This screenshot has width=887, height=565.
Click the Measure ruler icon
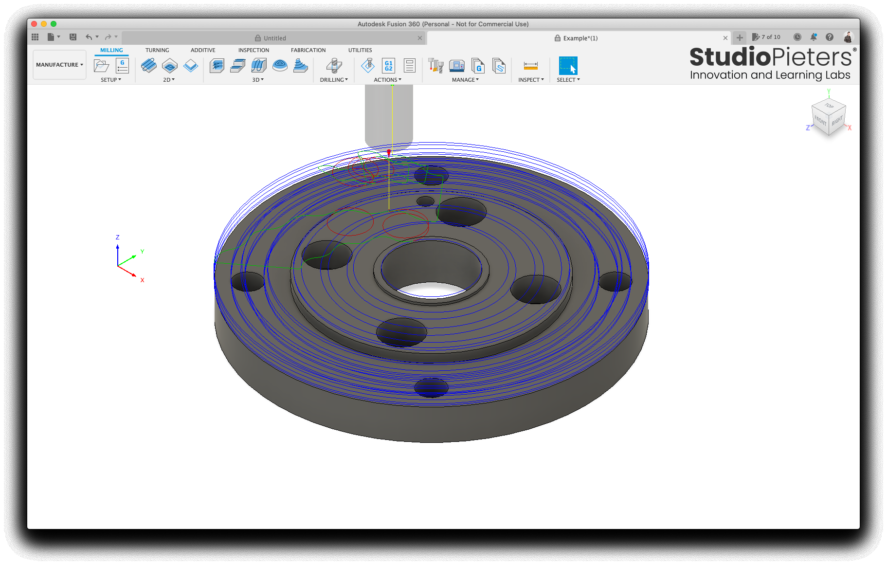point(530,65)
